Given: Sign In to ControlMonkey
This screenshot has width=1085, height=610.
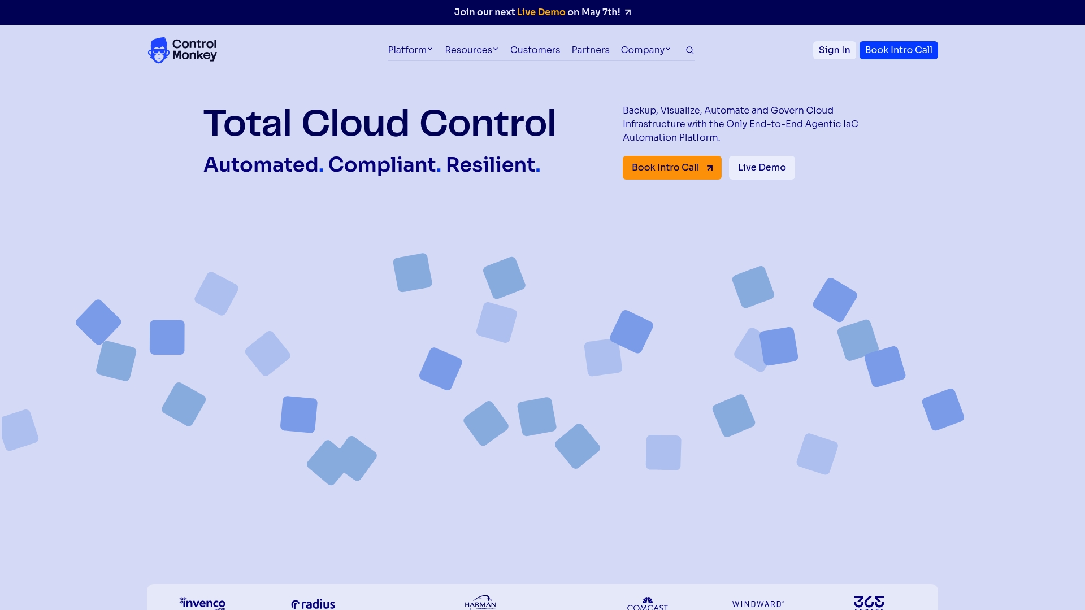Looking at the screenshot, I should (x=834, y=50).
